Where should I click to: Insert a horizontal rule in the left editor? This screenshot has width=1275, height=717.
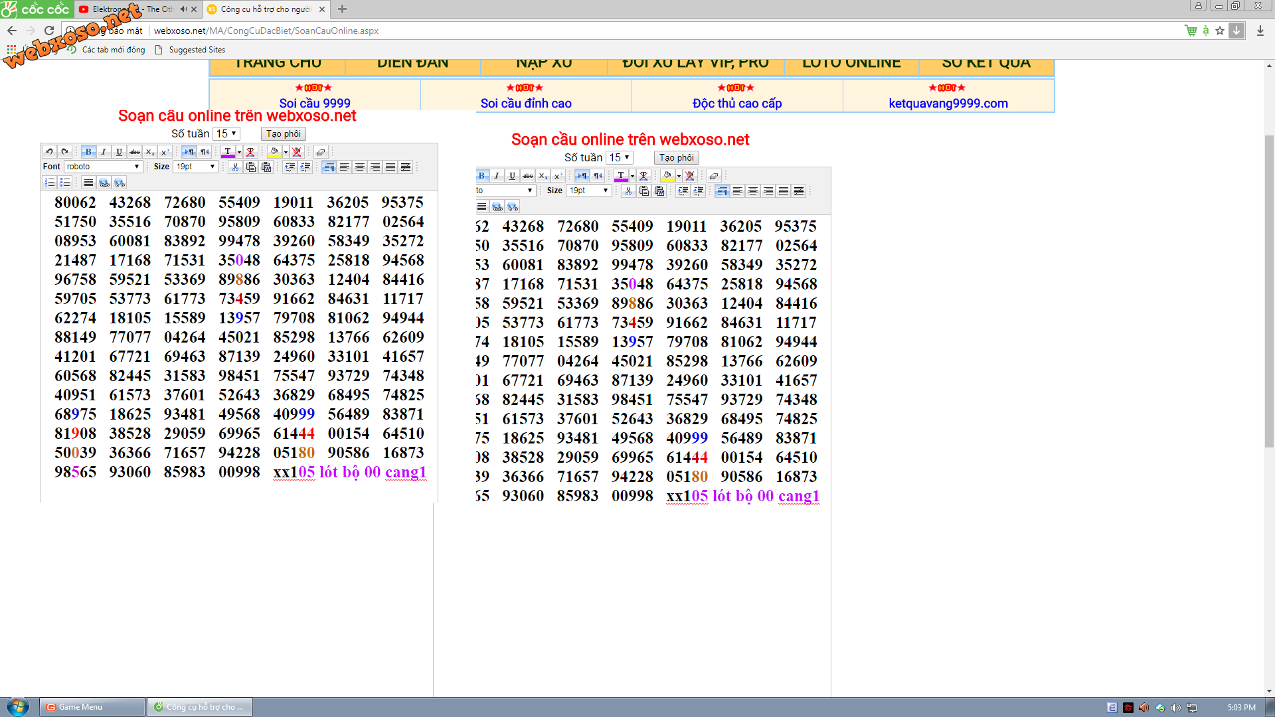tap(88, 183)
